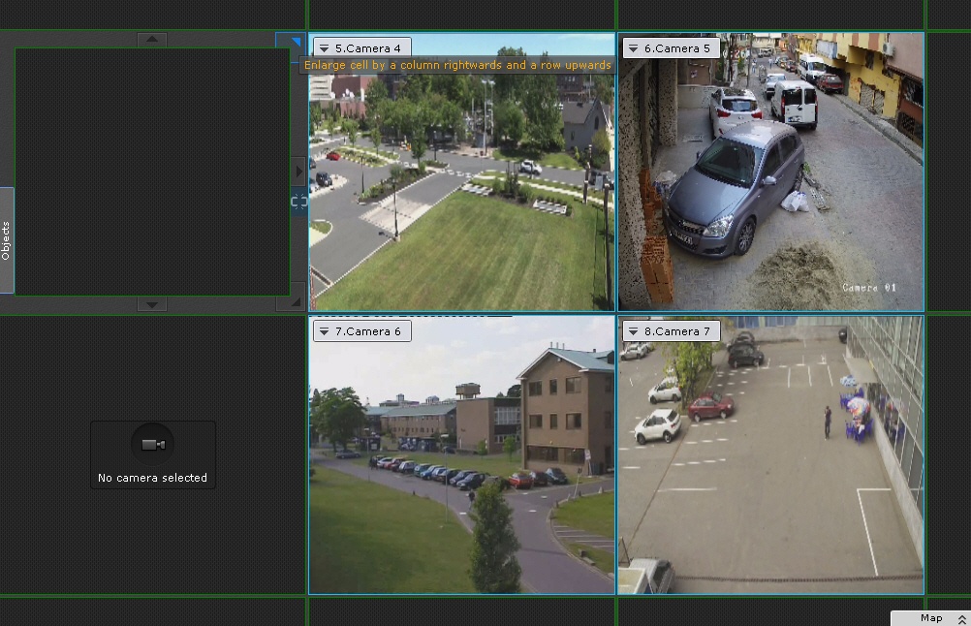Open the 6.Camera 5 dropdown menu
This screenshot has height=626, width=971.
tap(633, 48)
